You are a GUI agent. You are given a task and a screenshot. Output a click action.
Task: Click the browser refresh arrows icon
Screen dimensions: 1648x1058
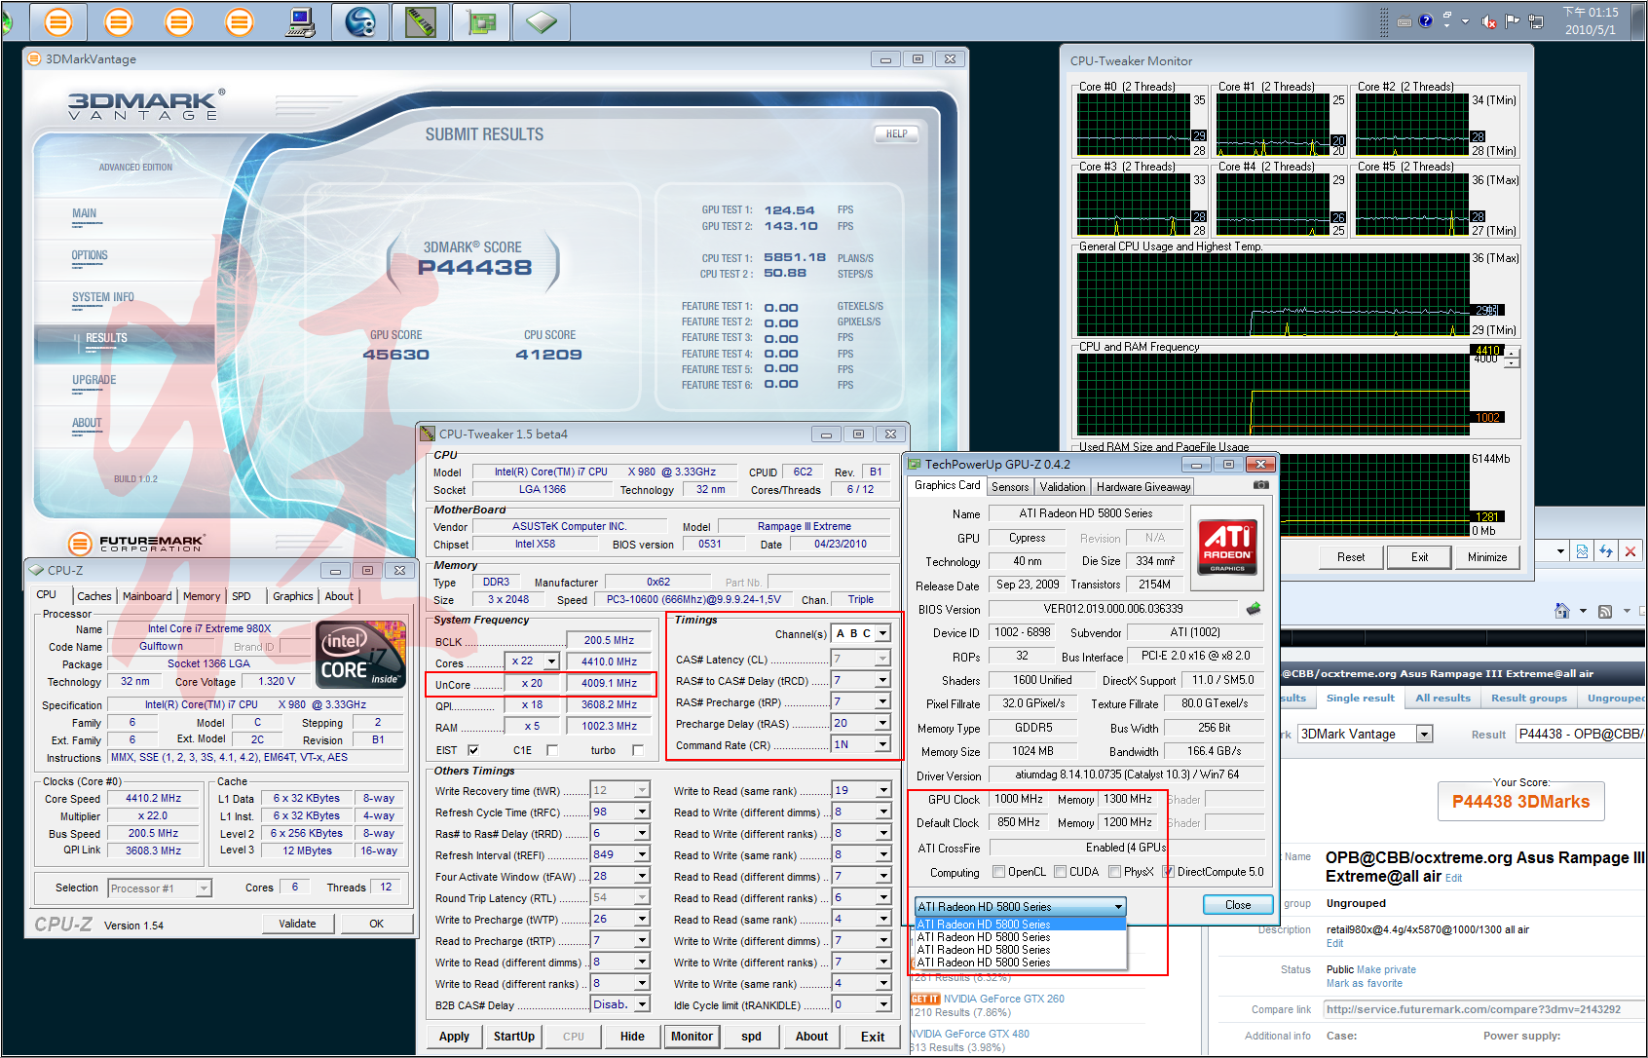(1606, 551)
